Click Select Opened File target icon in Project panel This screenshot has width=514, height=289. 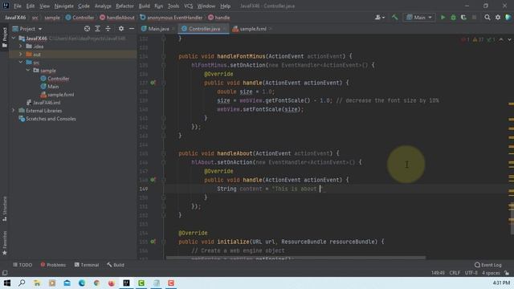pyautogui.click(x=87, y=29)
